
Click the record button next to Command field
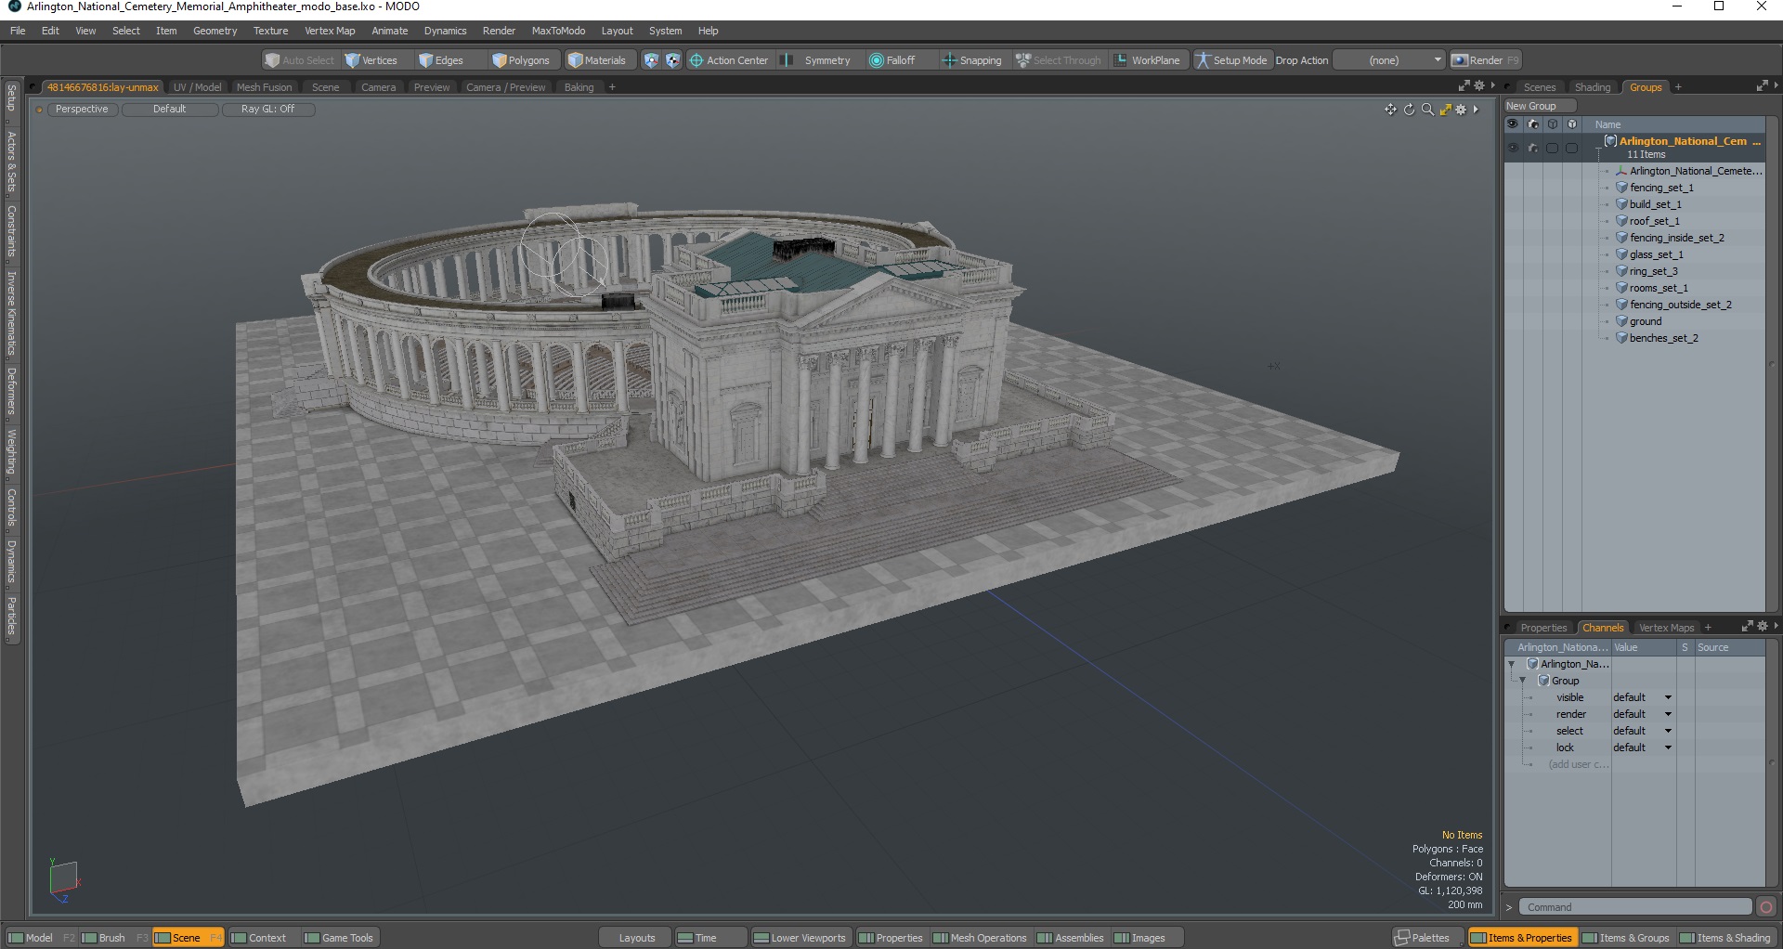coord(1766,907)
